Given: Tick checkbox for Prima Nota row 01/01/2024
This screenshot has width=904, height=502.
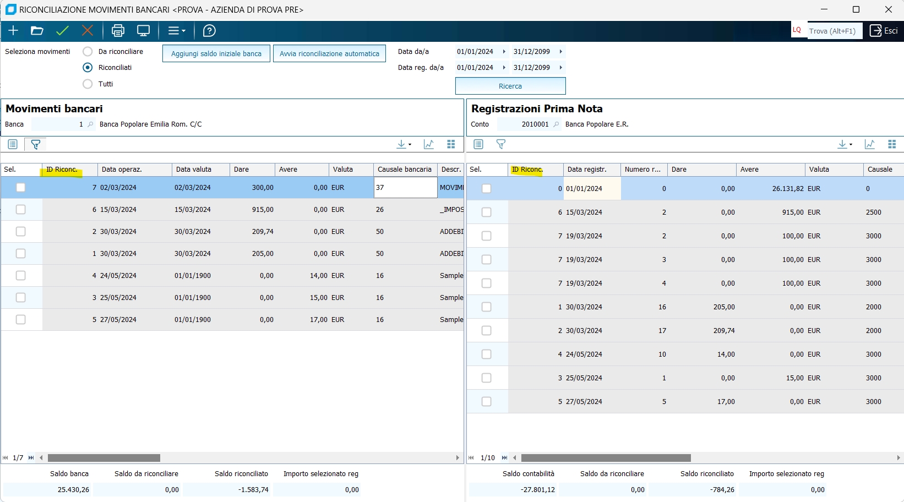Looking at the screenshot, I should point(486,189).
